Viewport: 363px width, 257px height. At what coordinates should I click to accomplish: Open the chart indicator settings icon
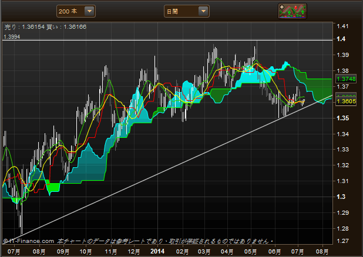[x=293, y=11]
